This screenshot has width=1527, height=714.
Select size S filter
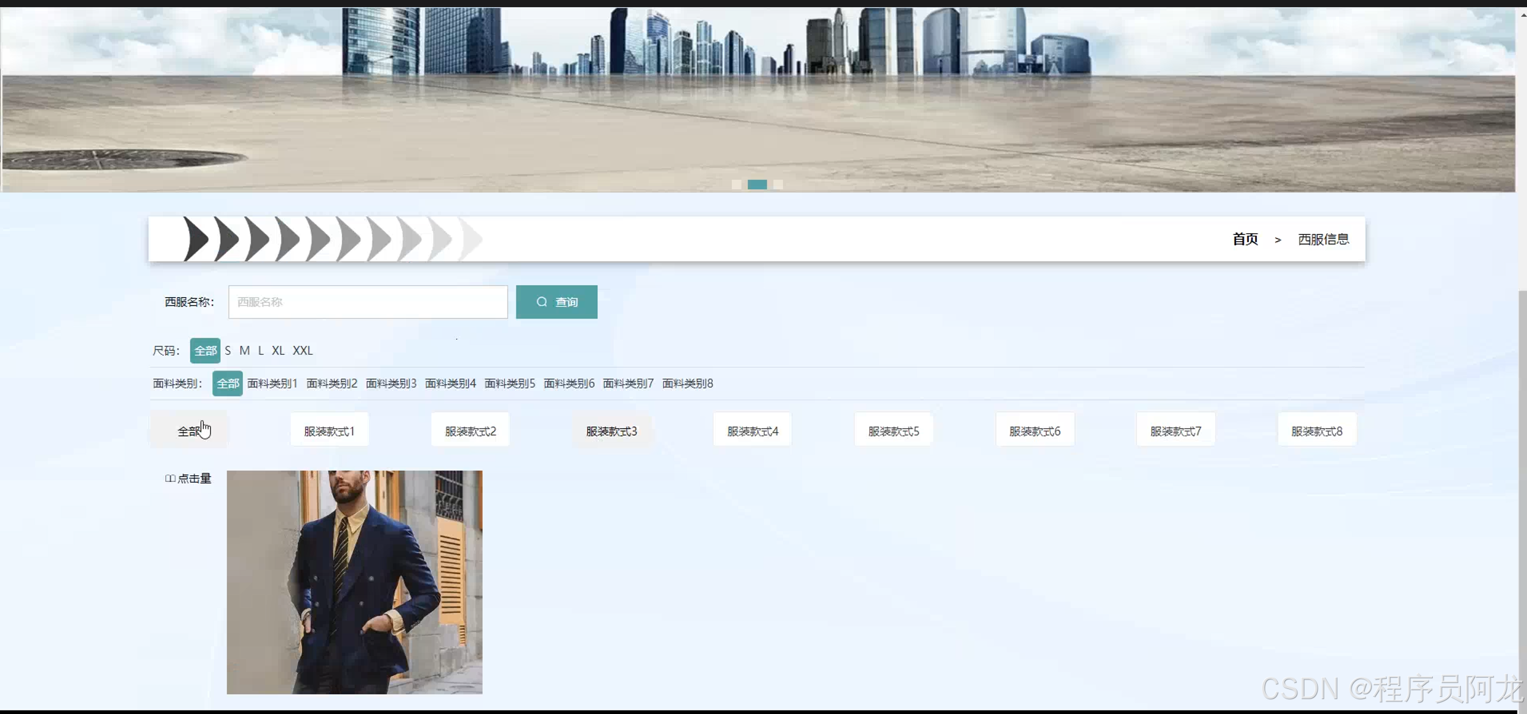(x=228, y=351)
